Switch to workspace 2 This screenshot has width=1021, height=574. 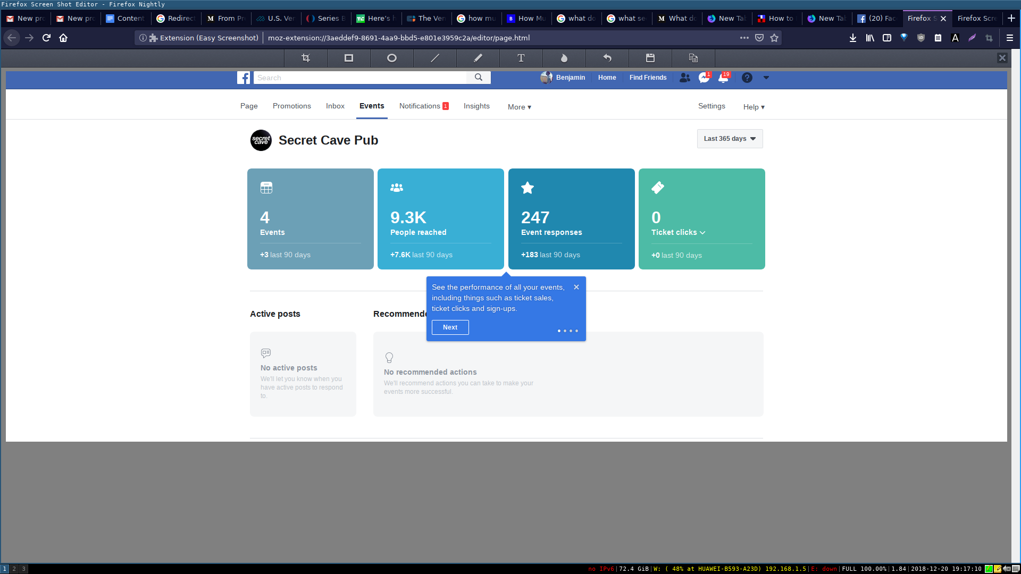14,569
